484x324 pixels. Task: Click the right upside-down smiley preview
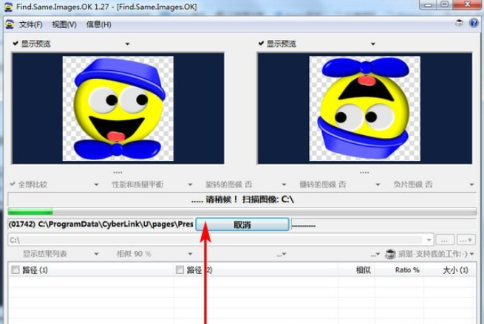coord(364,108)
